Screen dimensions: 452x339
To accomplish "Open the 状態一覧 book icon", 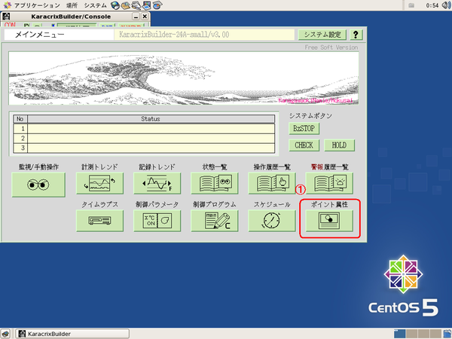I will click(215, 183).
